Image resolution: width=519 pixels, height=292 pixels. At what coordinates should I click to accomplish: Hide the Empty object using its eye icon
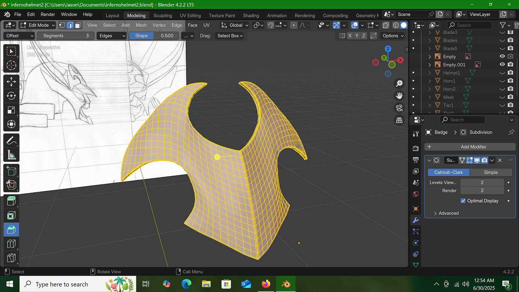click(502, 56)
